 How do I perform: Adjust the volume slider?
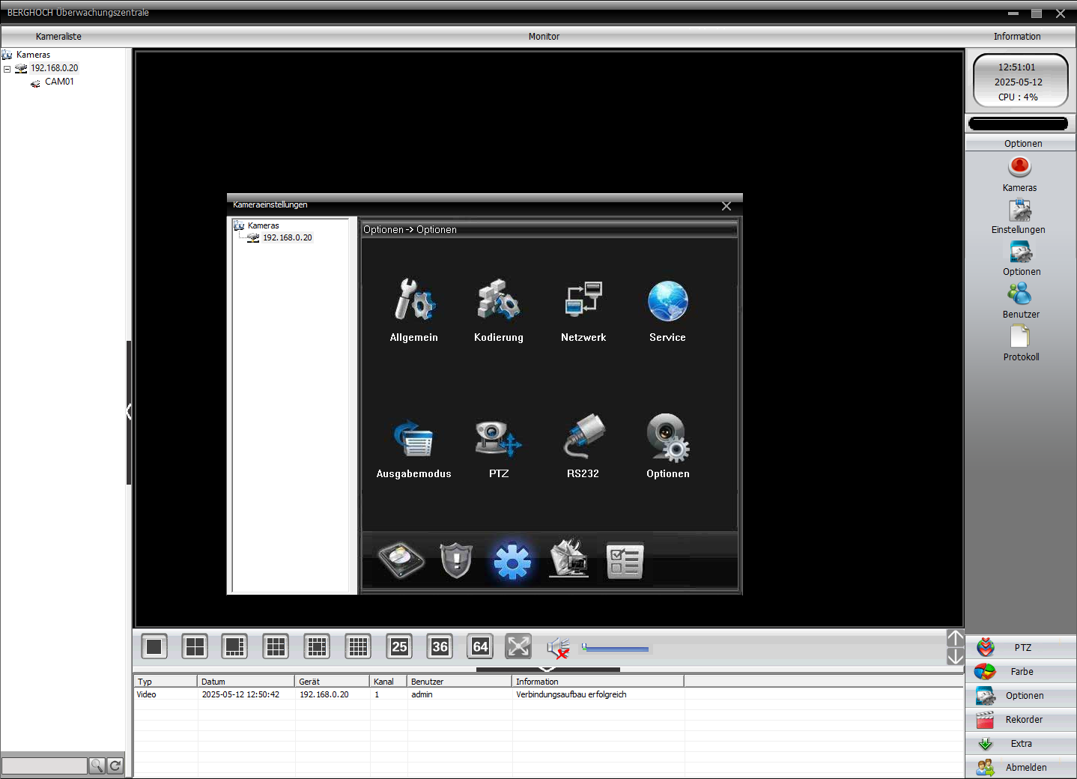pos(616,648)
